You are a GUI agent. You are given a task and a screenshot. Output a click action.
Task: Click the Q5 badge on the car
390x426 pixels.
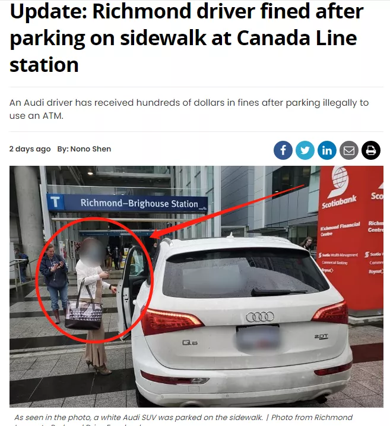pyautogui.click(x=190, y=342)
